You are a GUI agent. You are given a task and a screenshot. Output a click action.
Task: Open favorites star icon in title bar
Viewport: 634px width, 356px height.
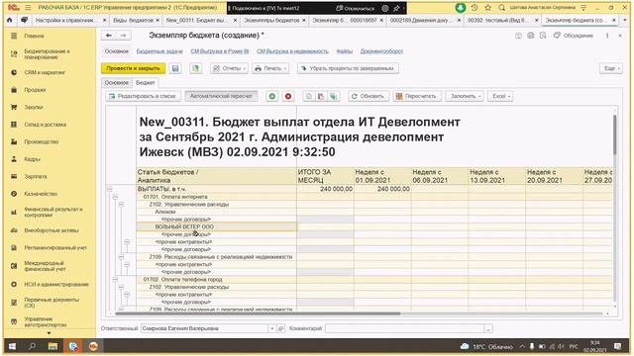(x=488, y=8)
